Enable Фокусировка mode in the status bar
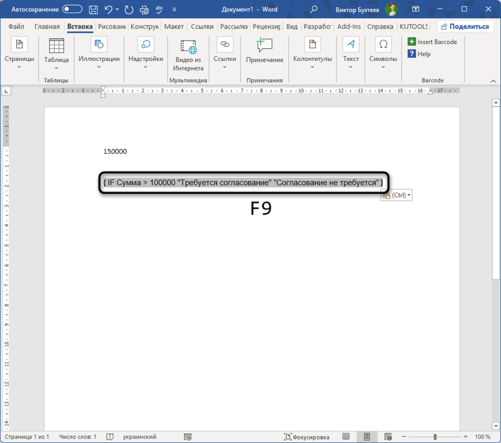Image resolution: width=501 pixels, height=443 pixels. (x=306, y=436)
